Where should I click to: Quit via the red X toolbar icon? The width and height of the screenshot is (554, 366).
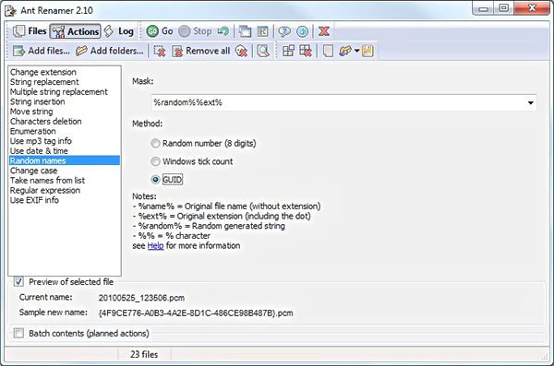(324, 31)
